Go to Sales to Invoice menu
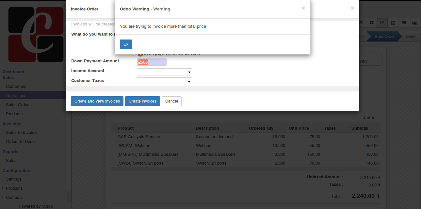 [x=21, y=133]
